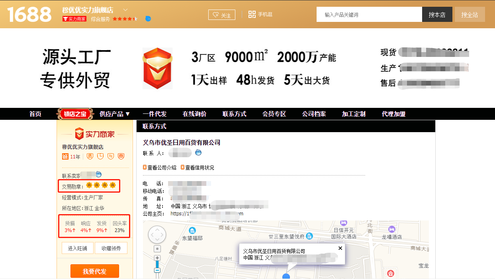Click the 货描 3% stat
The width and height of the screenshot is (495, 279).
(x=70, y=227)
